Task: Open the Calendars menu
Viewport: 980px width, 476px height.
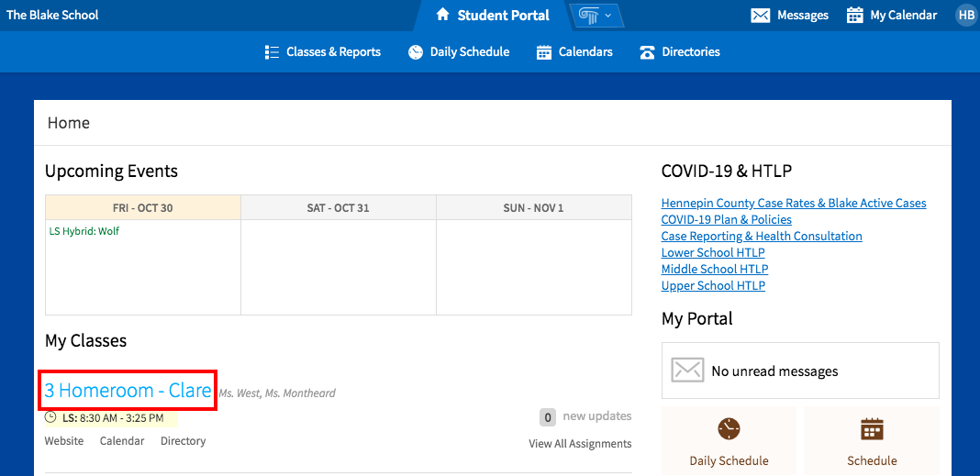Action: point(574,52)
